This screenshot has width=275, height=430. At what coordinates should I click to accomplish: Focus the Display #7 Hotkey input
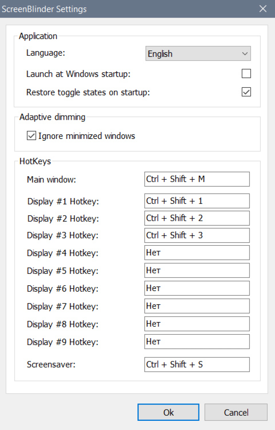point(197,306)
